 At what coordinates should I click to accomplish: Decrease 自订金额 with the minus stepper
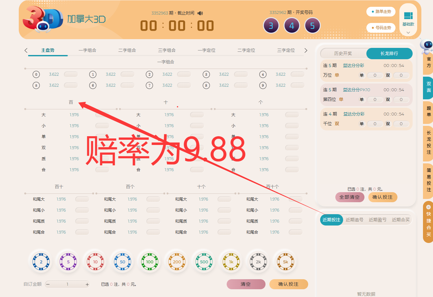coord(48,284)
